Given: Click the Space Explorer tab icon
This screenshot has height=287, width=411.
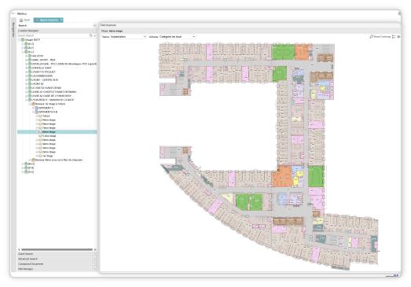Looking at the screenshot, I should 37,20.
